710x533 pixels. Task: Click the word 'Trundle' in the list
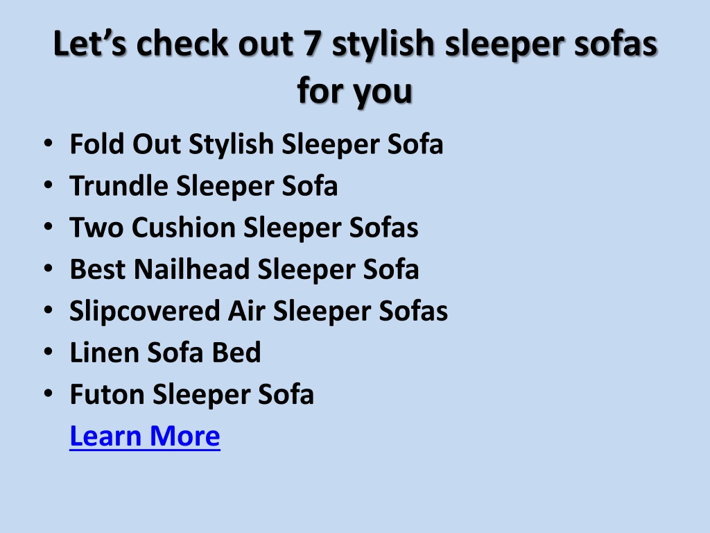click(x=119, y=186)
